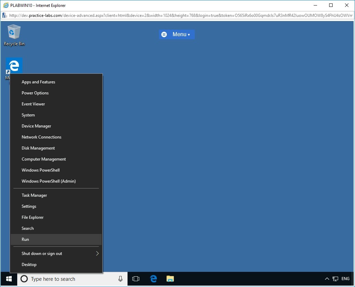Expand the Menu dropdown at top
355x287 pixels.
177,34
